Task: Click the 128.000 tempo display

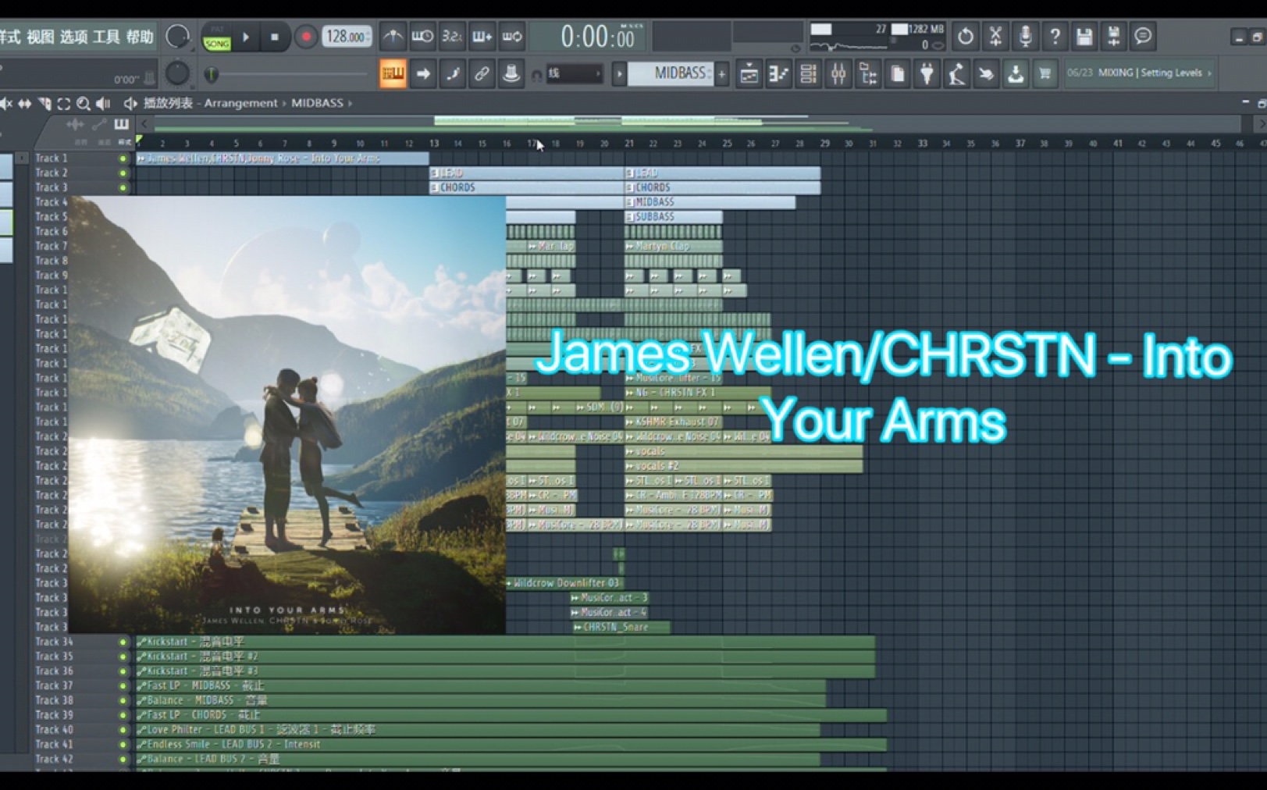Action: coord(347,37)
